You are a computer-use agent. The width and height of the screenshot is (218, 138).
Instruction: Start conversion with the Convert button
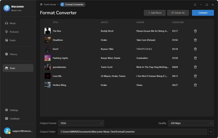pyautogui.click(x=203, y=13)
